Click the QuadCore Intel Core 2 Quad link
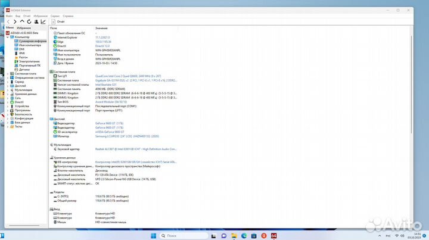Screen dimensions: 429x240 [x=128, y=76]
